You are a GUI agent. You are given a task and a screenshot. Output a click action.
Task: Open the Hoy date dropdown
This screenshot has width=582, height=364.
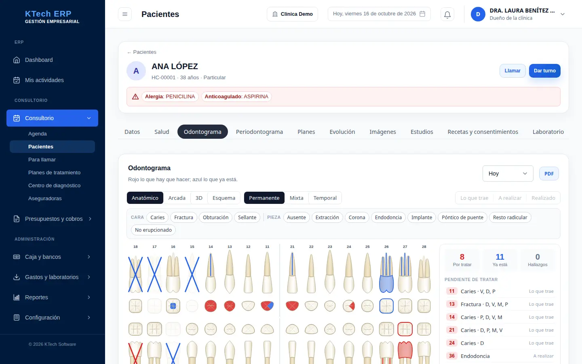pyautogui.click(x=508, y=174)
